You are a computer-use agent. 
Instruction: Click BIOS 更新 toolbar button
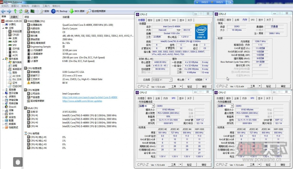[x=77, y=11]
